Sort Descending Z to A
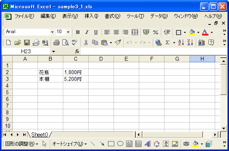Screen dimensions: 229x151 coord(190,43)
